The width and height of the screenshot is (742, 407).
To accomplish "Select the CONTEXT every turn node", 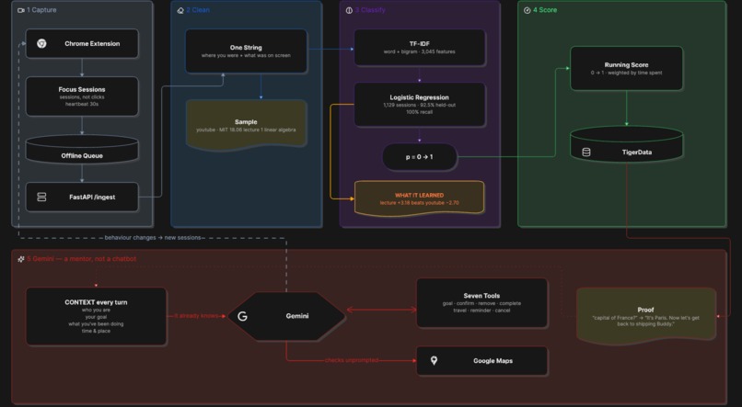I will (96, 316).
